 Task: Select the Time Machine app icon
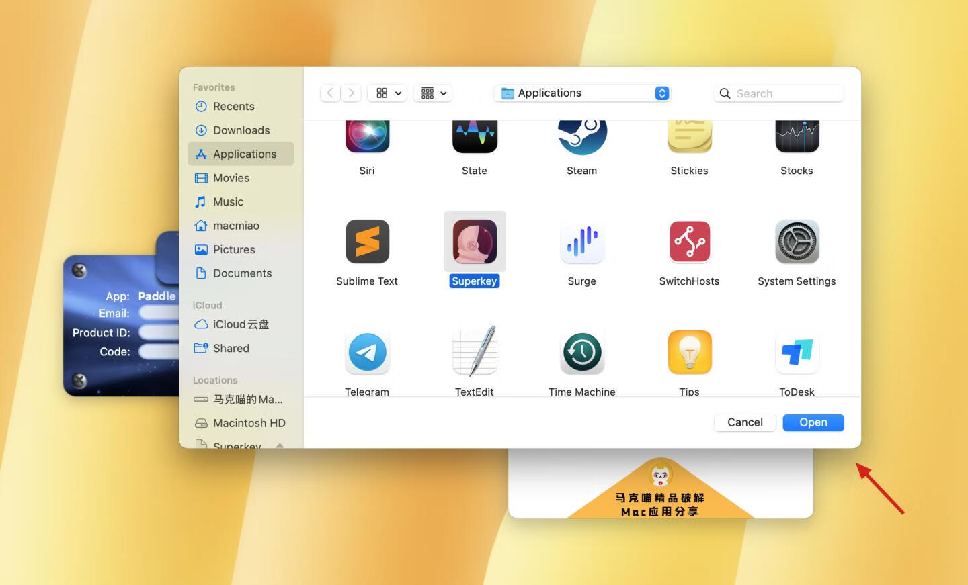(x=582, y=353)
